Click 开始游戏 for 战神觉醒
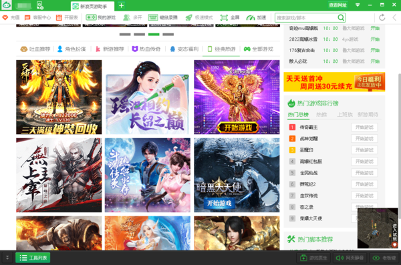The image size is (401, 265). 364,139
